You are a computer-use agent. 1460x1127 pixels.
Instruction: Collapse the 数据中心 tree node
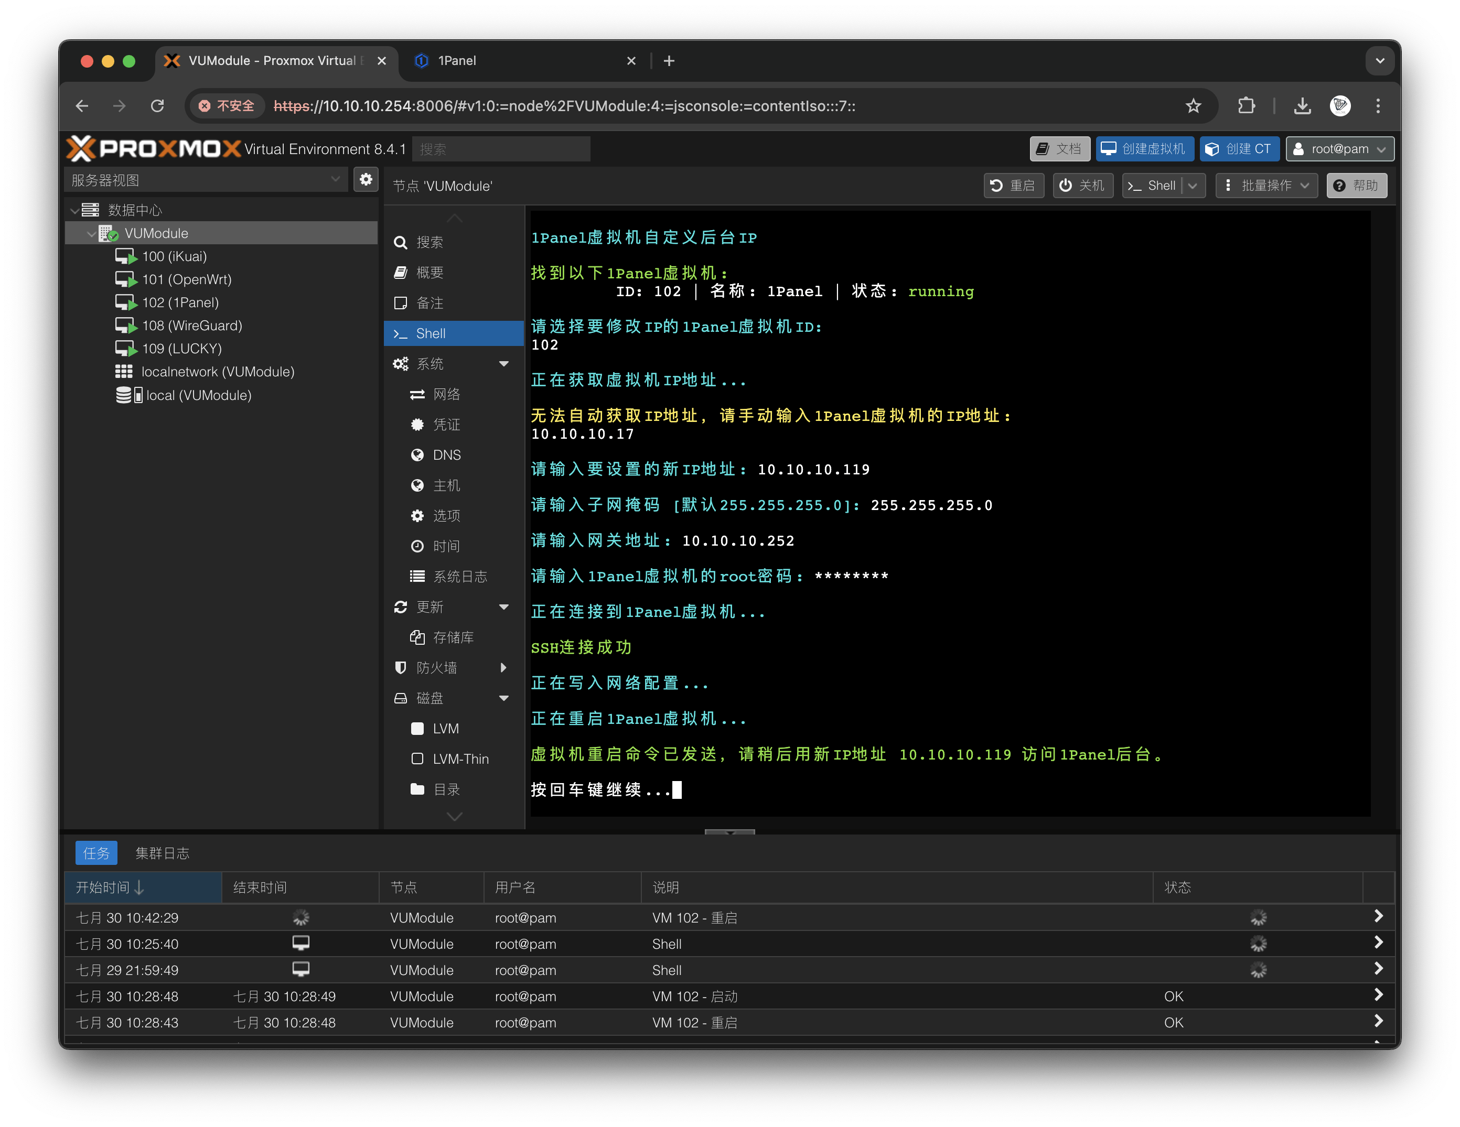pyautogui.click(x=75, y=210)
